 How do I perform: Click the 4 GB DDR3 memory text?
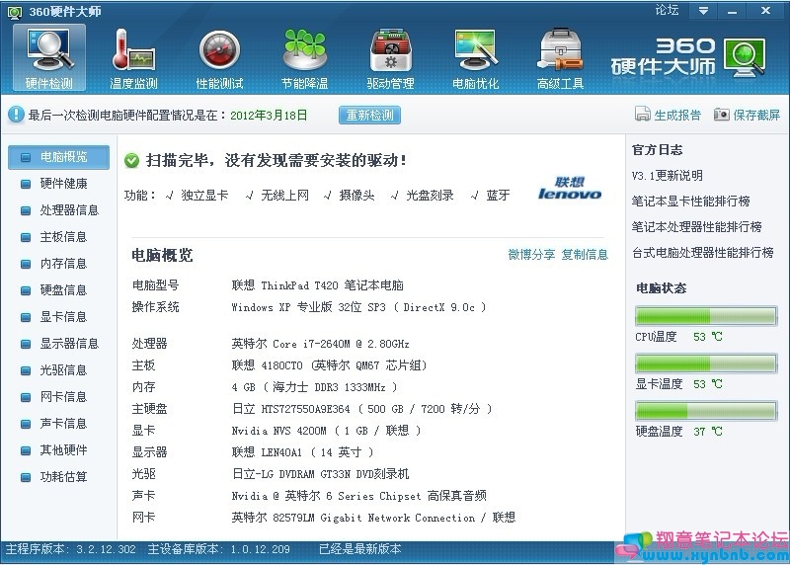click(314, 387)
